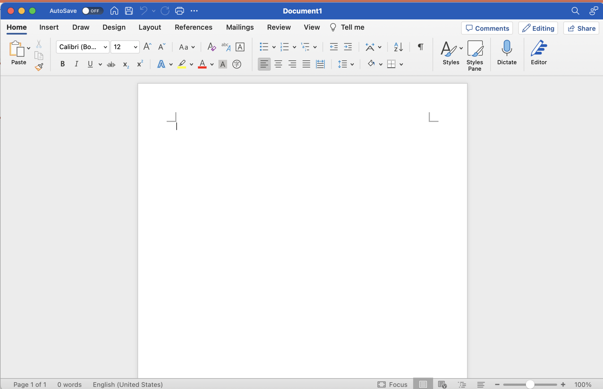Click the Format Painter icon

click(39, 67)
